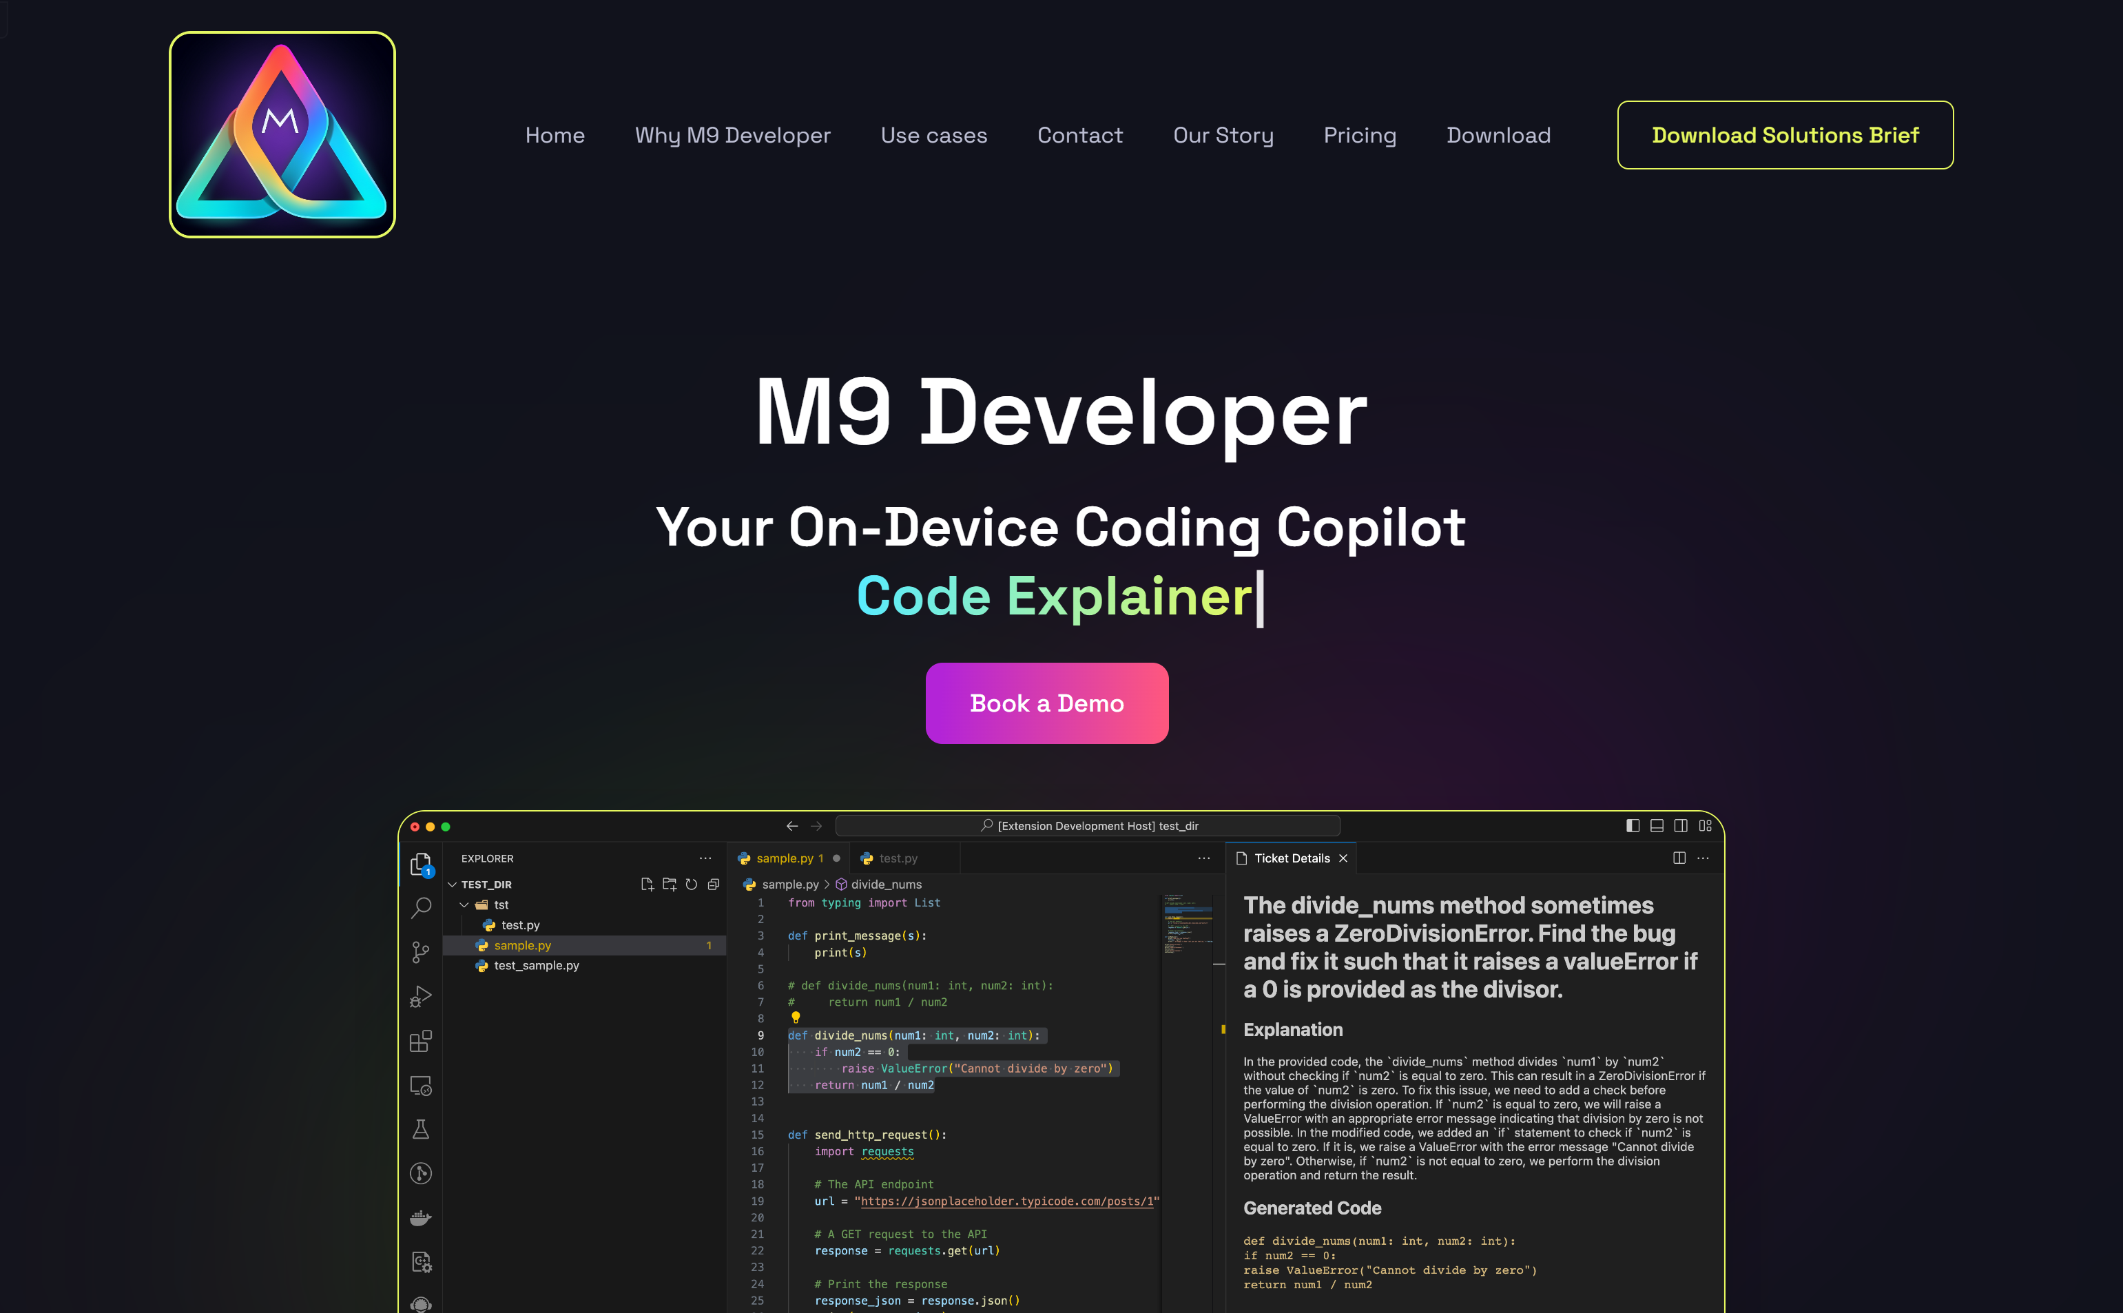Click sample.py in the breadcrumb

point(789,884)
